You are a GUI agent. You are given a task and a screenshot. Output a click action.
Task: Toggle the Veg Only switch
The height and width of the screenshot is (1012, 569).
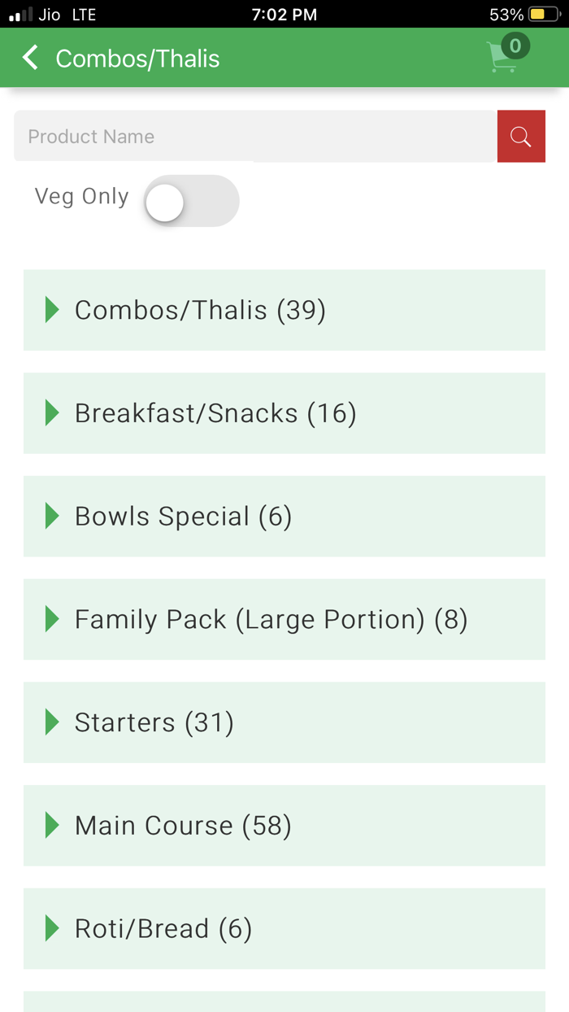pos(191,201)
